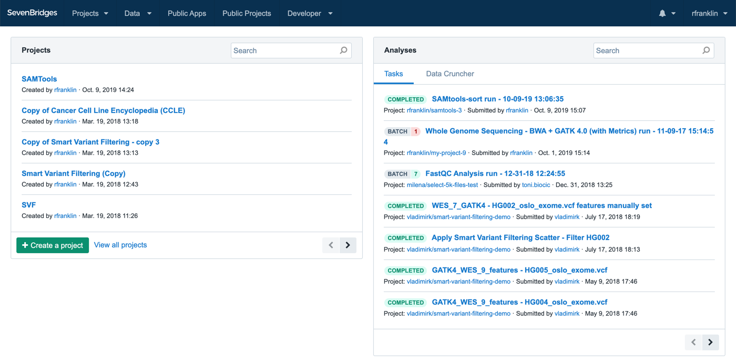736x363 pixels.
Task: Click vladimirk submitter link on WES_7_GATK4 task
Action: click(567, 217)
